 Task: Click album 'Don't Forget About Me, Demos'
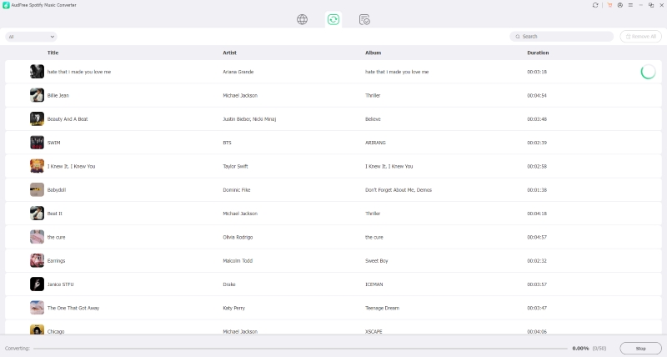tap(399, 190)
